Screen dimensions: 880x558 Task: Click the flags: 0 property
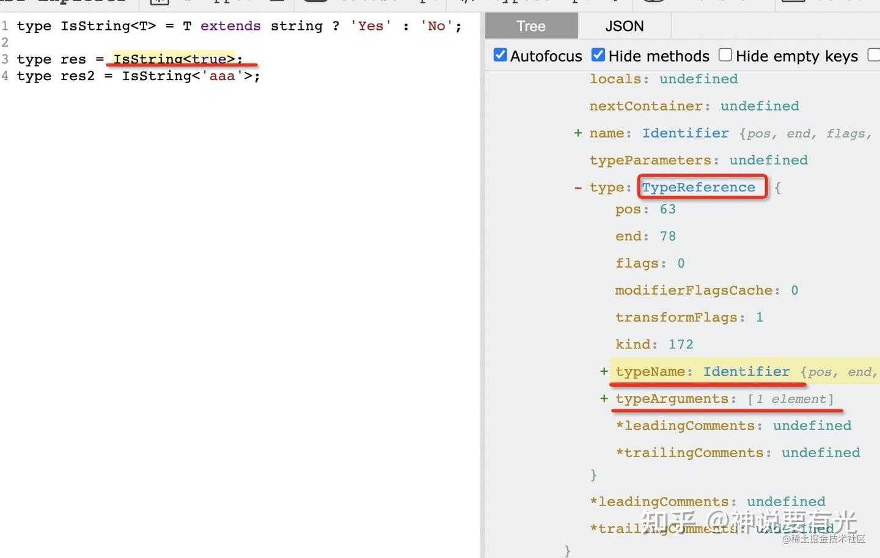click(x=650, y=263)
